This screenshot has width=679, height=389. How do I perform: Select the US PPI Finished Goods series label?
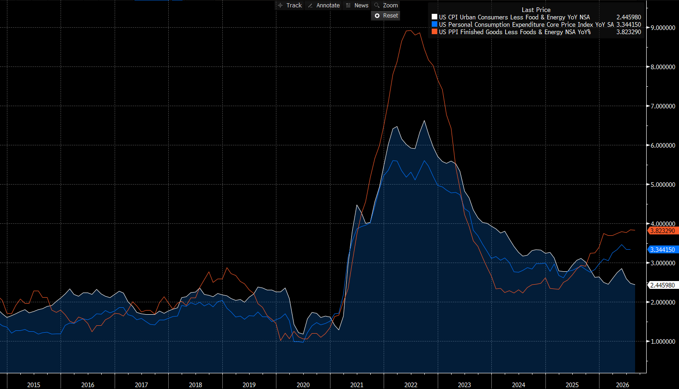(x=515, y=32)
